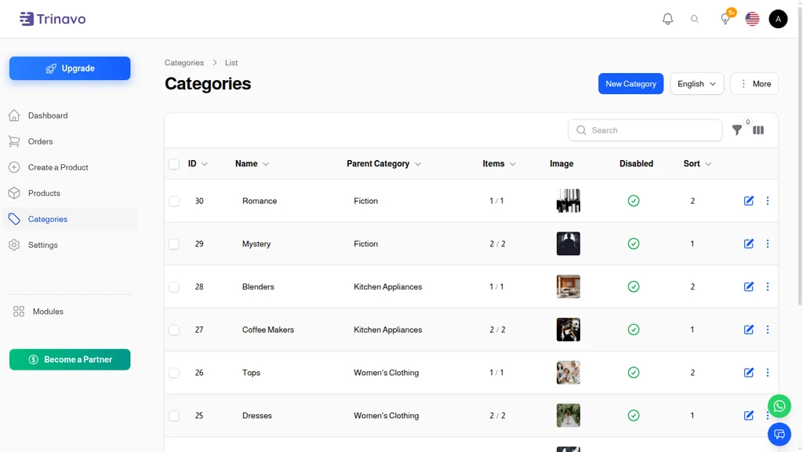This screenshot has height=452, width=803.
Task: Open Create a Product in sidebar
Action: (70, 167)
